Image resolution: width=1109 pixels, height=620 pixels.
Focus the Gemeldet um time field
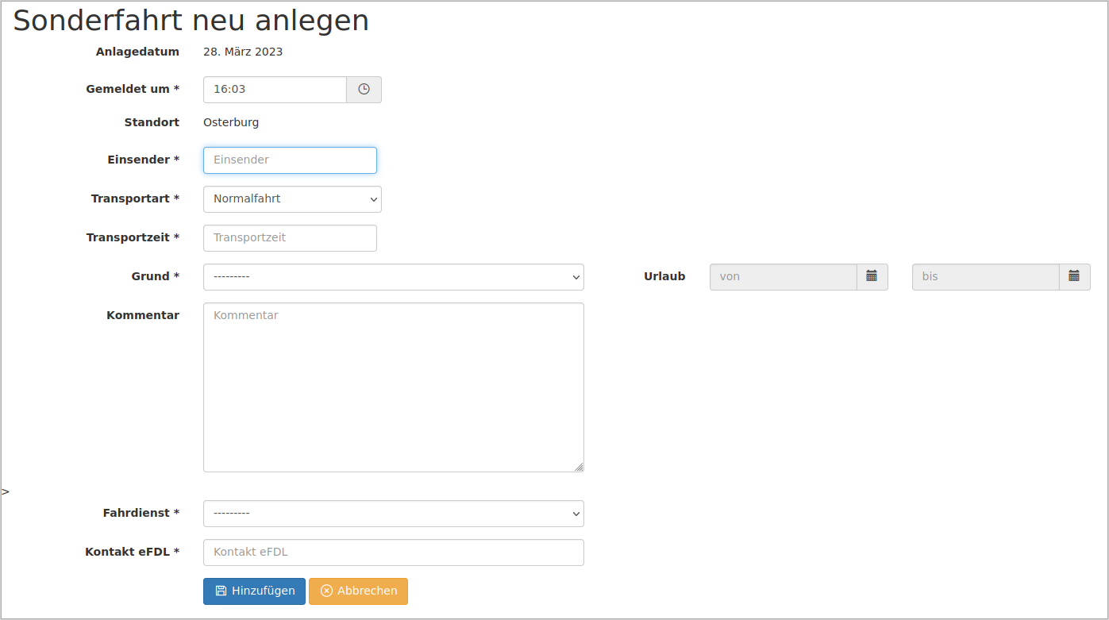pyautogui.click(x=275, y=90)
